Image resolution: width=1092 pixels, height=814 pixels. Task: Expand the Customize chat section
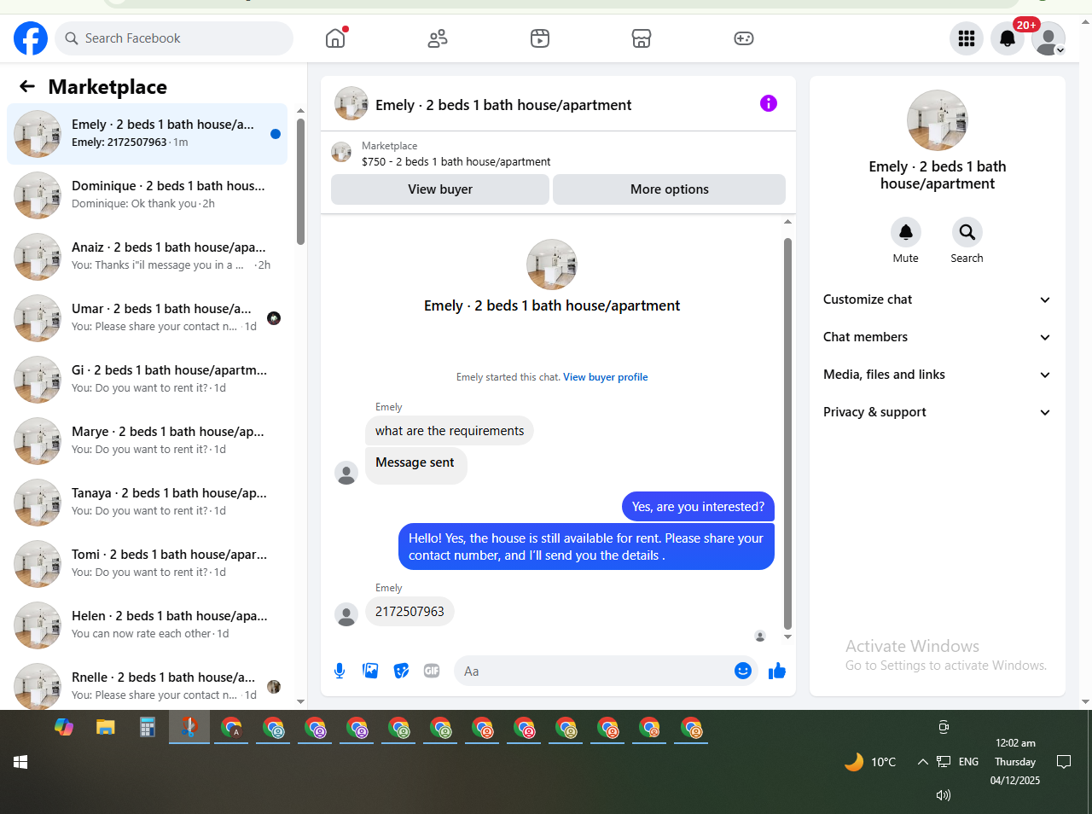coord(937,299)
